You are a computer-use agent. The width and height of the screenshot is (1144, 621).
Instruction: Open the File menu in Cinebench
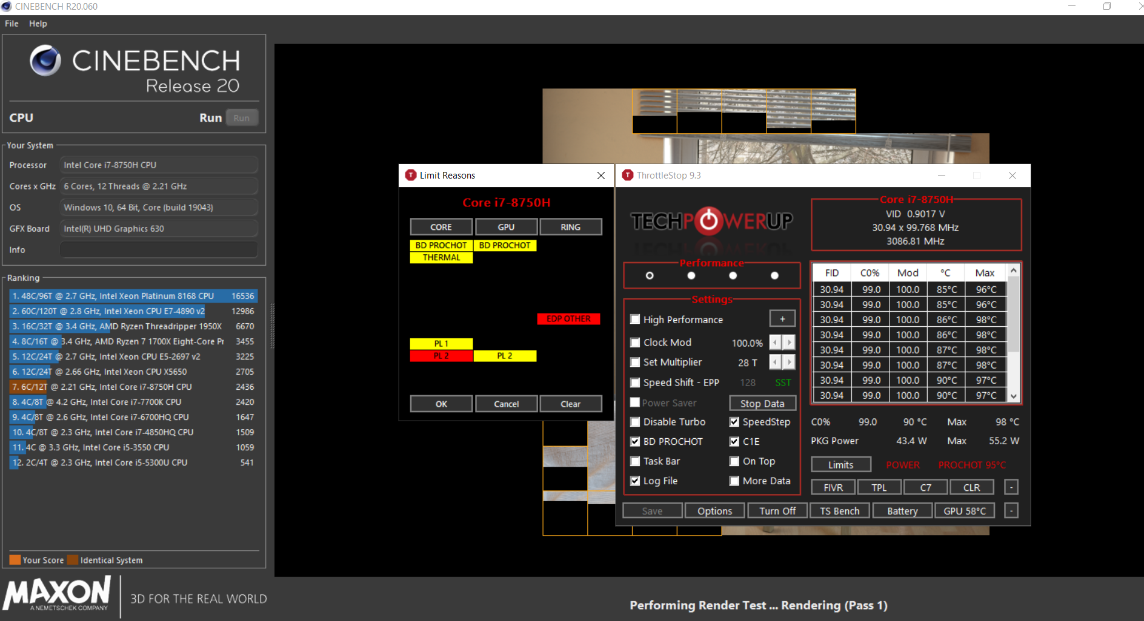pos(12,24)
